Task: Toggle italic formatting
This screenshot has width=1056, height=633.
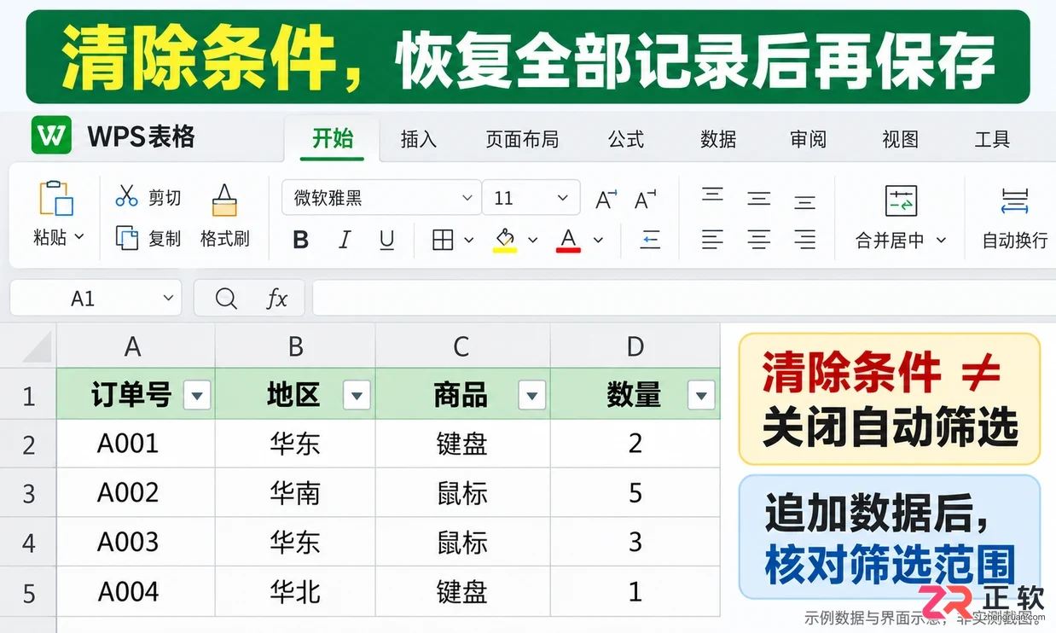Action: coord(345,241)
